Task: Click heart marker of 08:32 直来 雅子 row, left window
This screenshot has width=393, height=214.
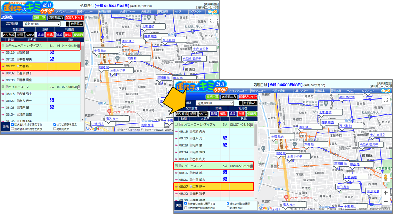Action: 3,73
